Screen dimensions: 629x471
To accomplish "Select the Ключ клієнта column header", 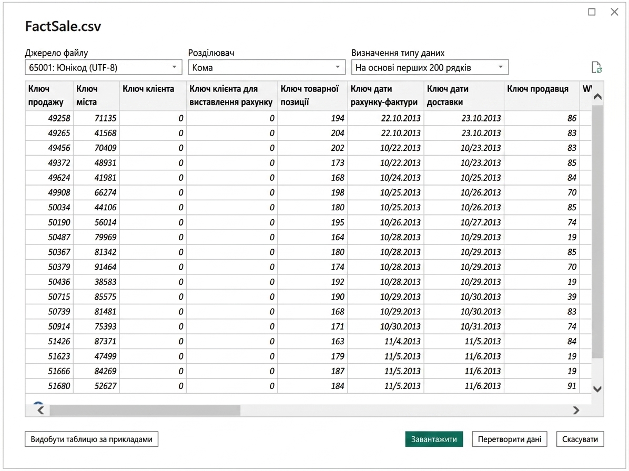I will pos(153,95).
